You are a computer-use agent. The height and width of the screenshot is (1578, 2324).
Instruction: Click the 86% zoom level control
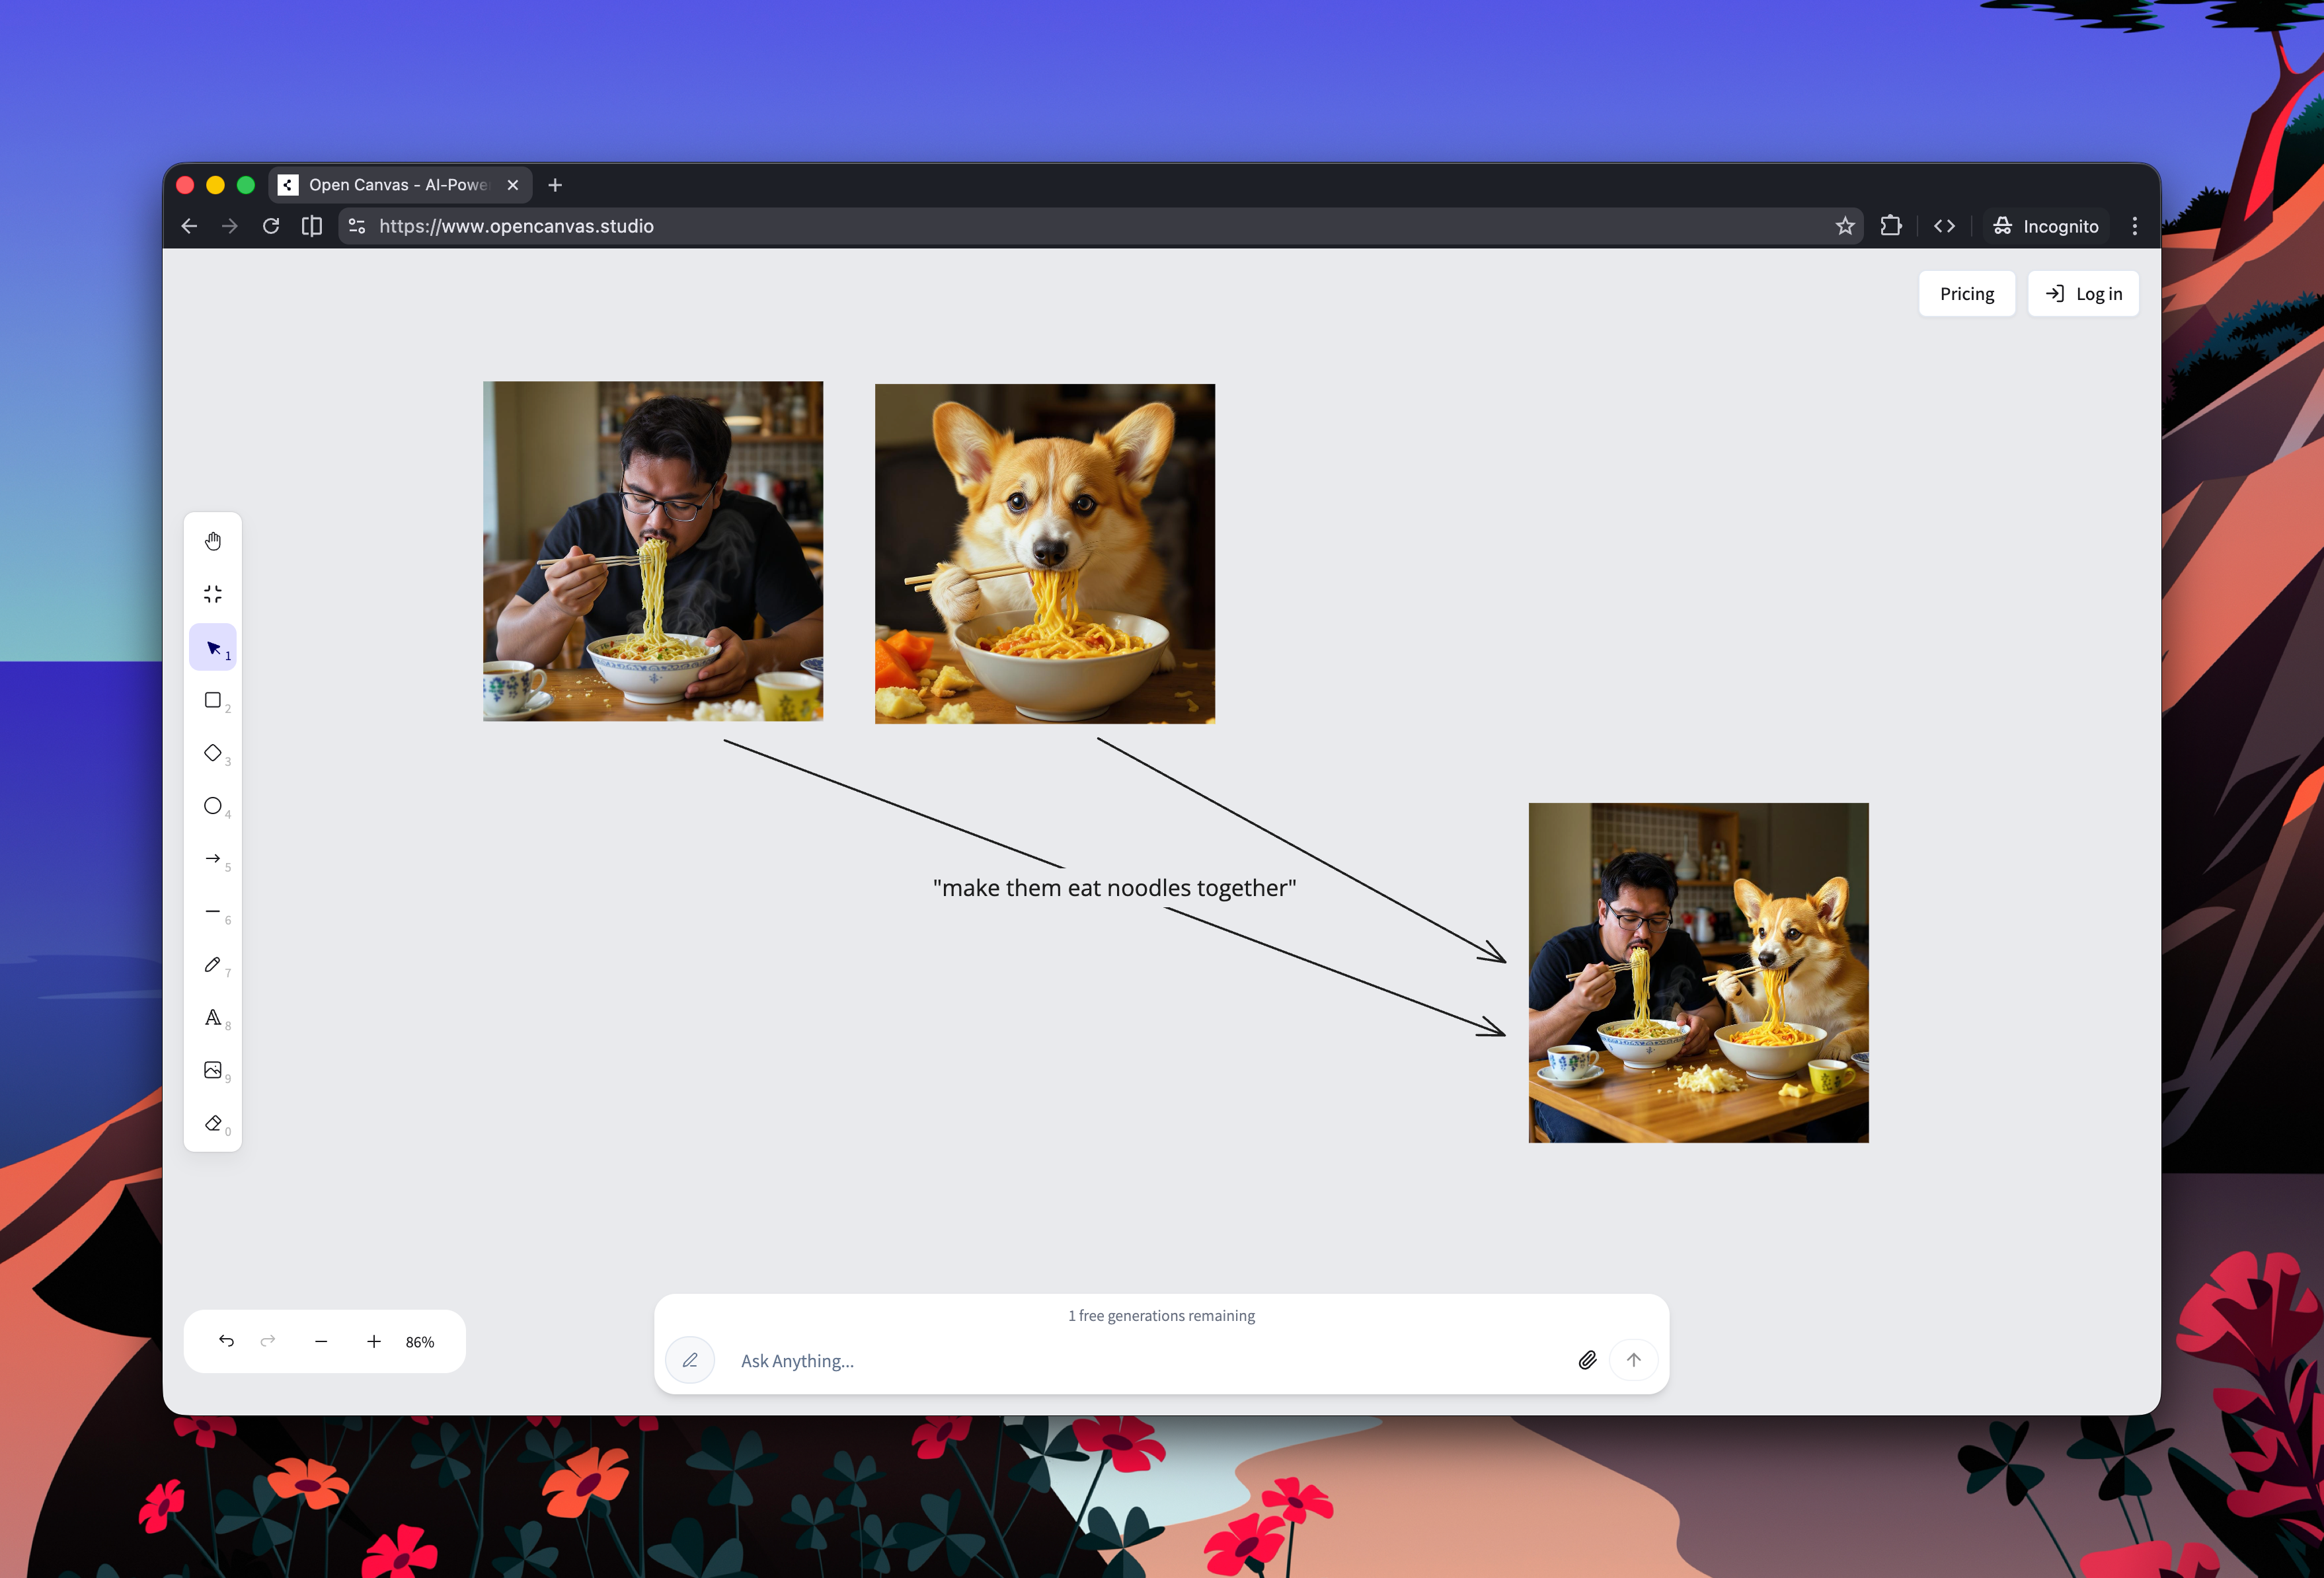pyautogui.click(x=419, y=1341)
